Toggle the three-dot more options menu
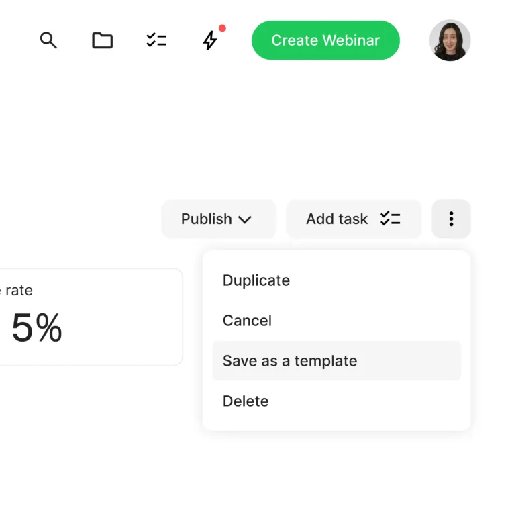 pyautogui.click(x=451, y=219)
